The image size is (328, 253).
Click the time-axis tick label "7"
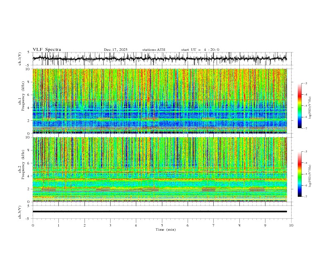point(214,225)
